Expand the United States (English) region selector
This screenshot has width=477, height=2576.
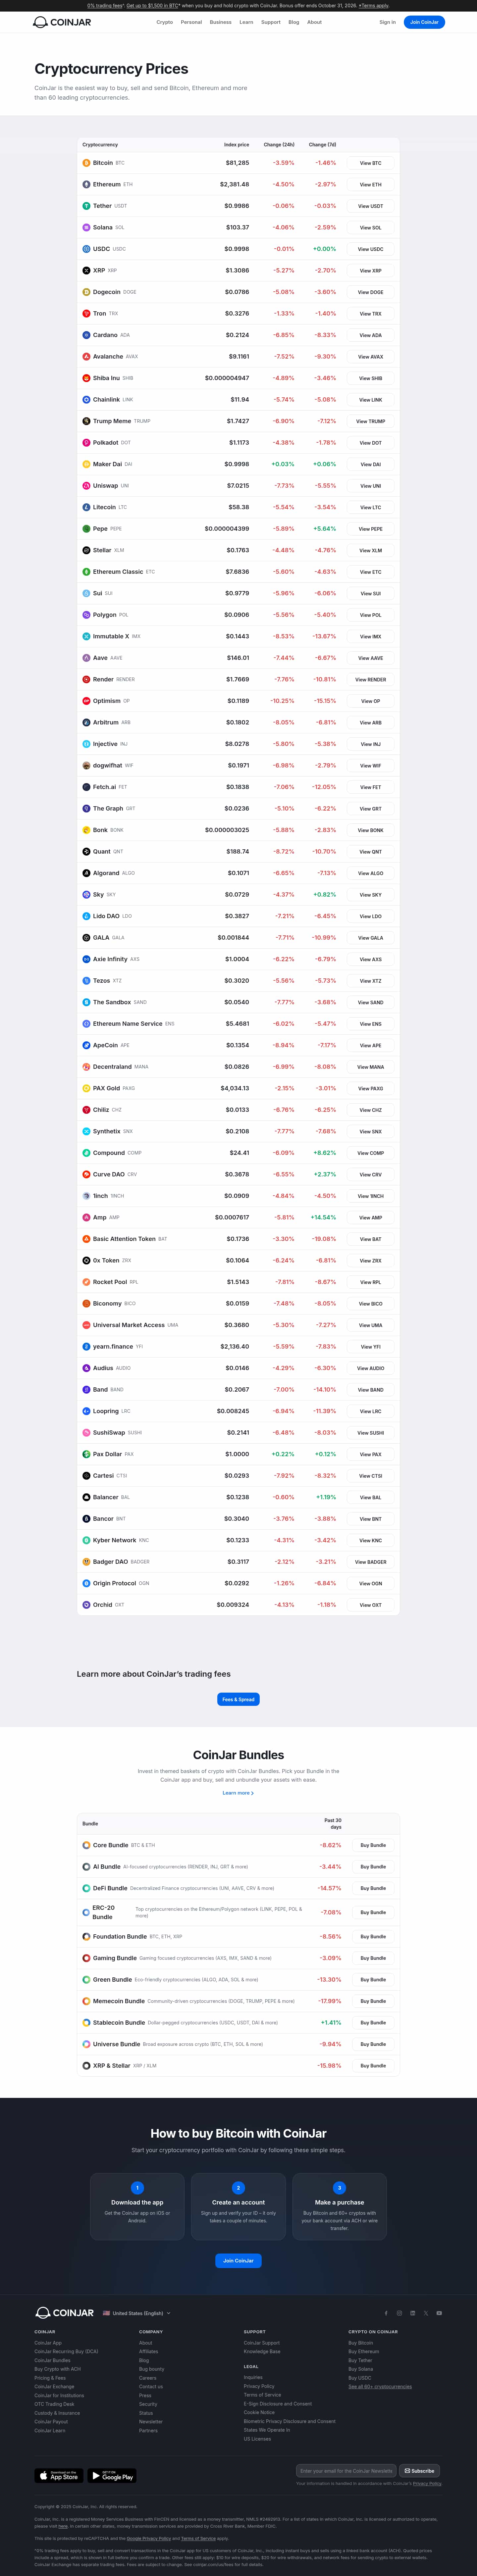(x=137, y=2313)
